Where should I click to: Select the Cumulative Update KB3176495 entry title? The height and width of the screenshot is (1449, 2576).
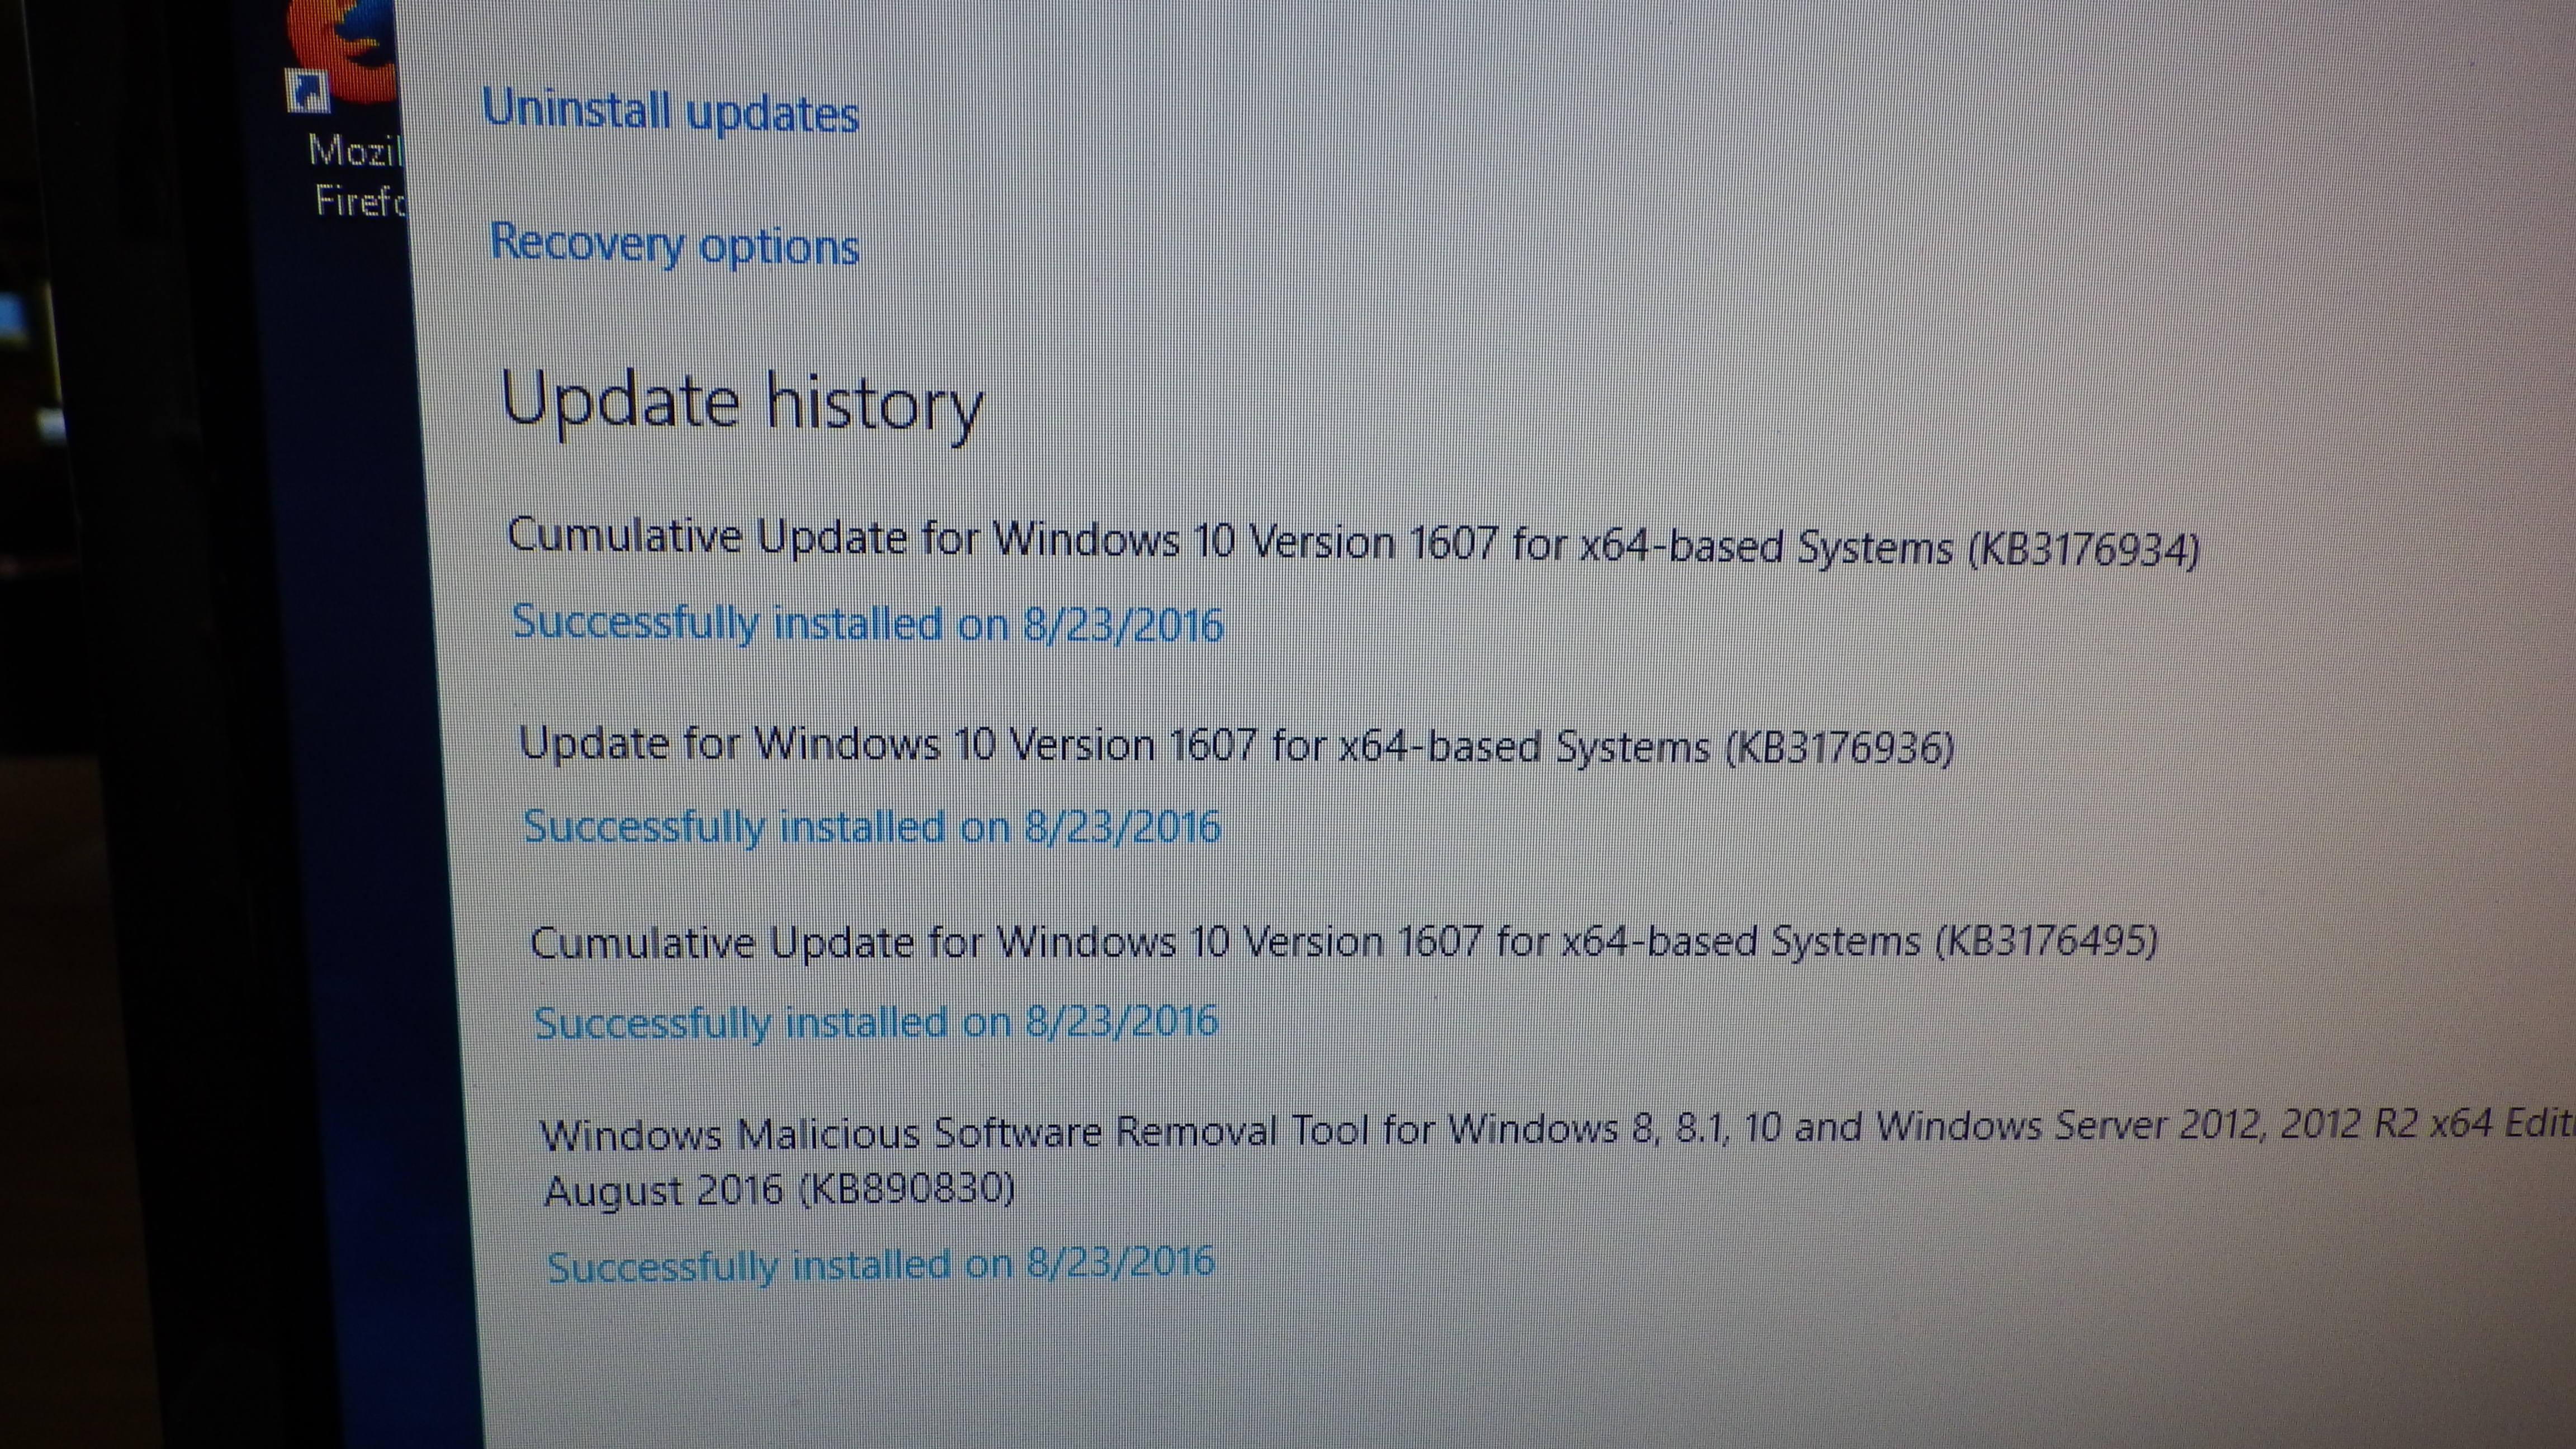pyautogui.click(x=1344, y=942)
